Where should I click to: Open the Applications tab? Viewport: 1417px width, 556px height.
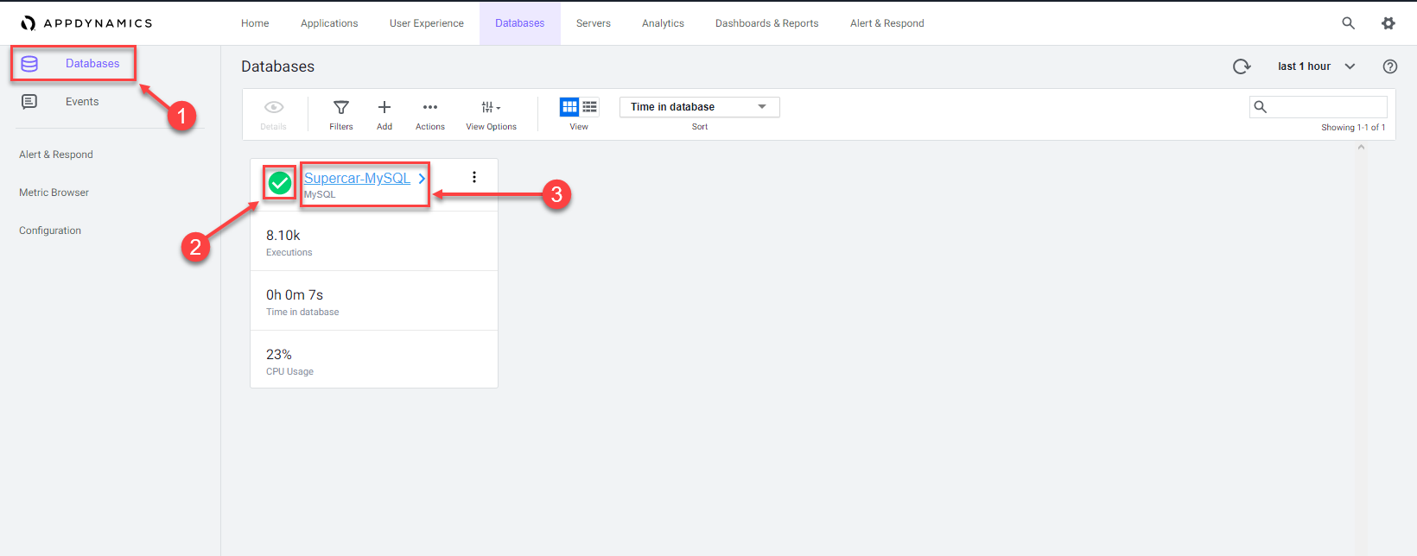[x=329, y=23]
